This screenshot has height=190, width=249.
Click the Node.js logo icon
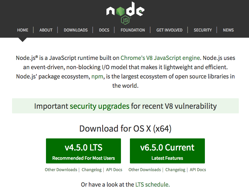125,13
